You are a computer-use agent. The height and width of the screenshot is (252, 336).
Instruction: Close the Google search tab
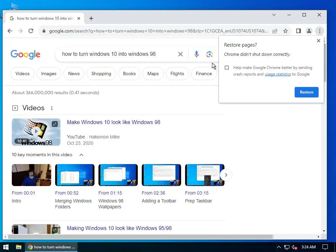[79, 18]
